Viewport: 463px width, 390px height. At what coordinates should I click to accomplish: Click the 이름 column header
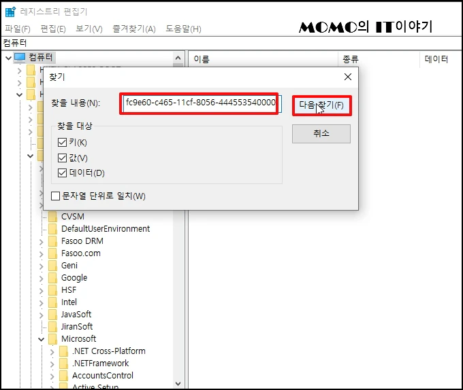202,59
